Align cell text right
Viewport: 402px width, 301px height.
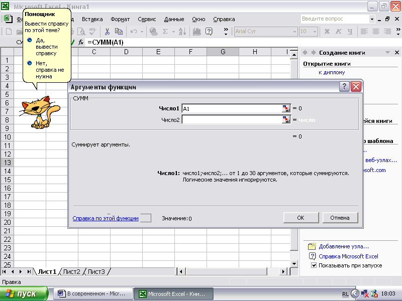tap(387, 32)
